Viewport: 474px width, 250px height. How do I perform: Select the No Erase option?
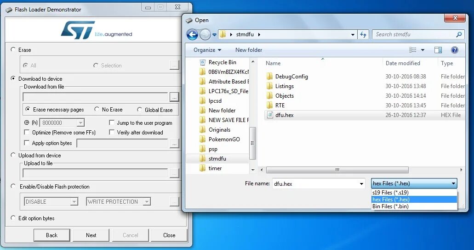(x=97, y=109)
